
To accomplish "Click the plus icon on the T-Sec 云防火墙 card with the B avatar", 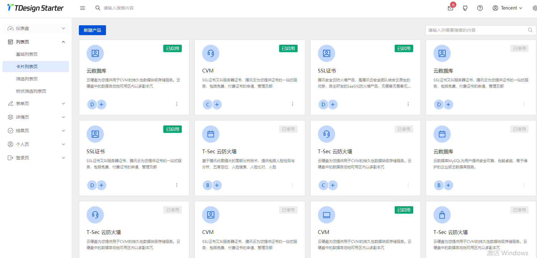I will (217, 185).
